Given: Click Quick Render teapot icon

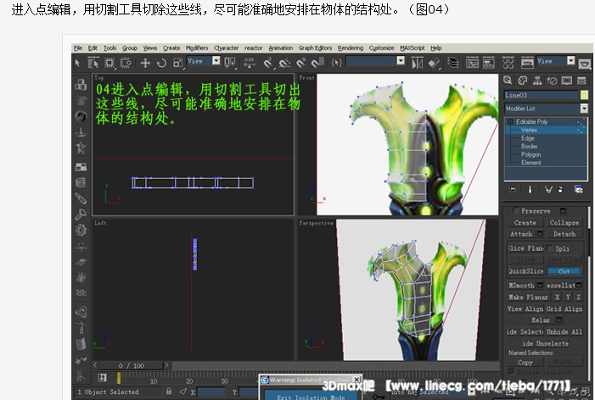Looking at the screenshot, I should (x=584, y=64).
